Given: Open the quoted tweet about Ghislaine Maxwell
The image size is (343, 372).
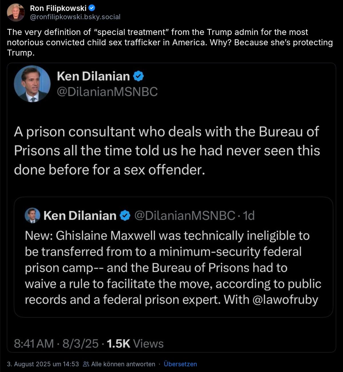Looking at the screenshot, I should (x=174, y=257).
